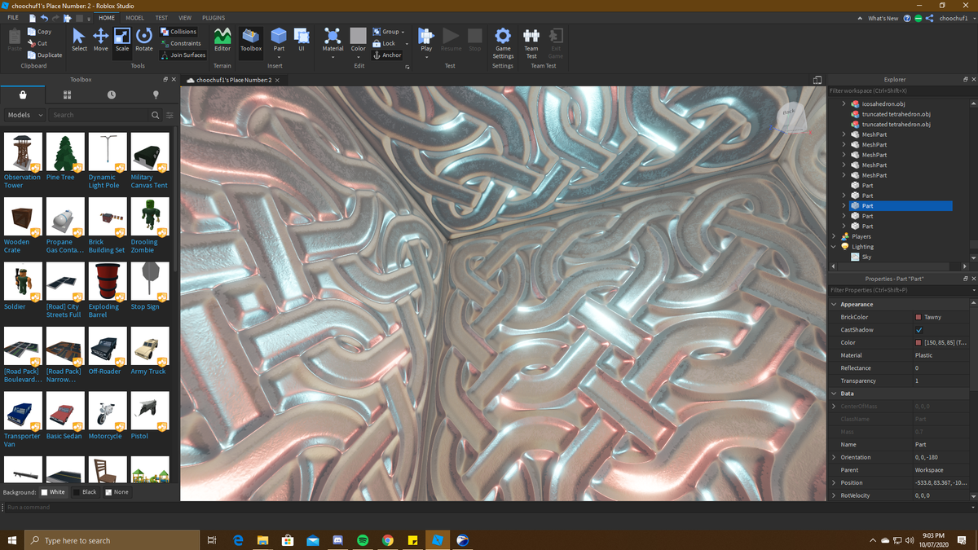Collapse the Appearance properties section
Screen dimensions: 978x550
(x=834, y=304)
